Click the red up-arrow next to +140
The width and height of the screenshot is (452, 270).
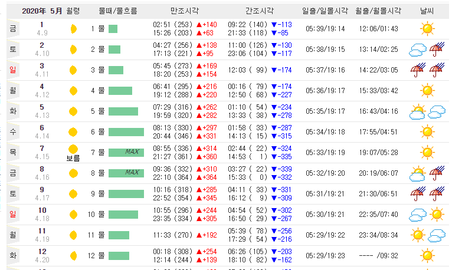199,25
